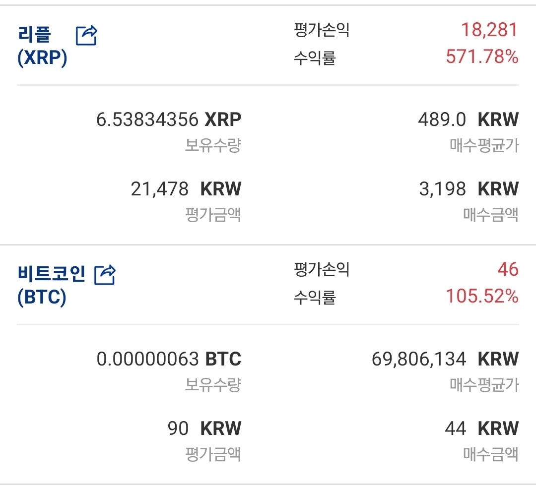This screenshot has height=486, width=536.
Task: Tap BTC purchase amount 44 KRW
Action: coord(481,428)
